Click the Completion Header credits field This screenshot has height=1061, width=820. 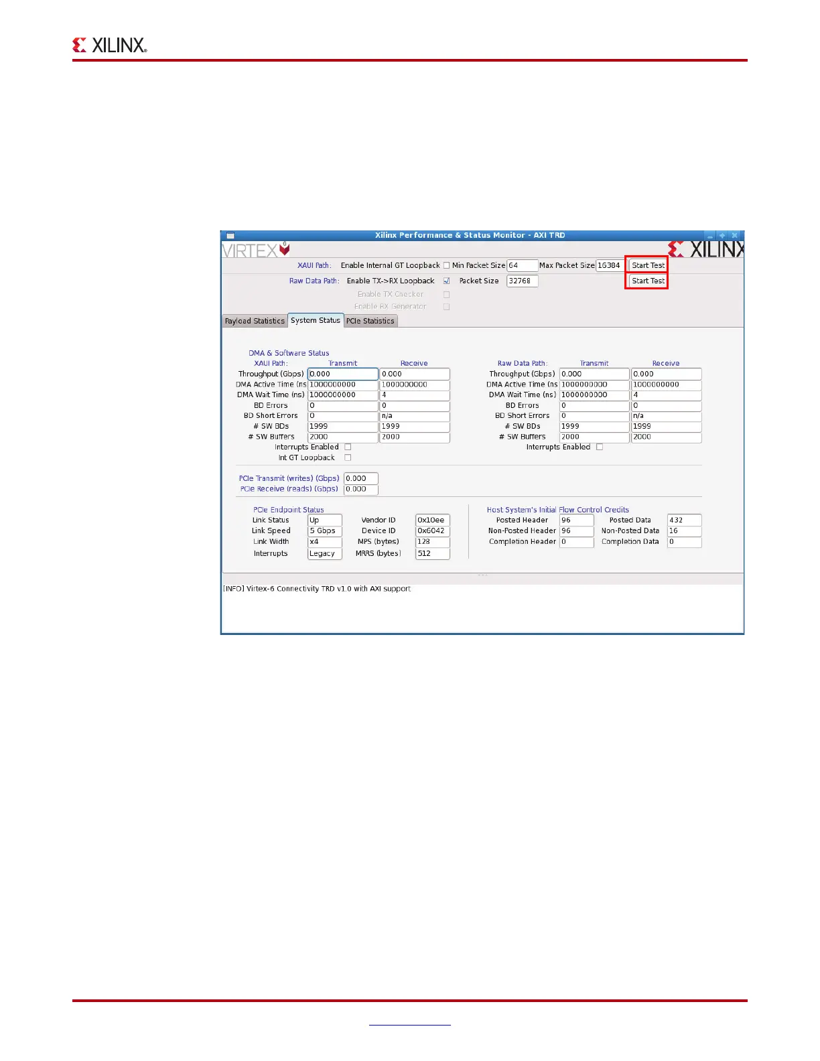(577, 542)
